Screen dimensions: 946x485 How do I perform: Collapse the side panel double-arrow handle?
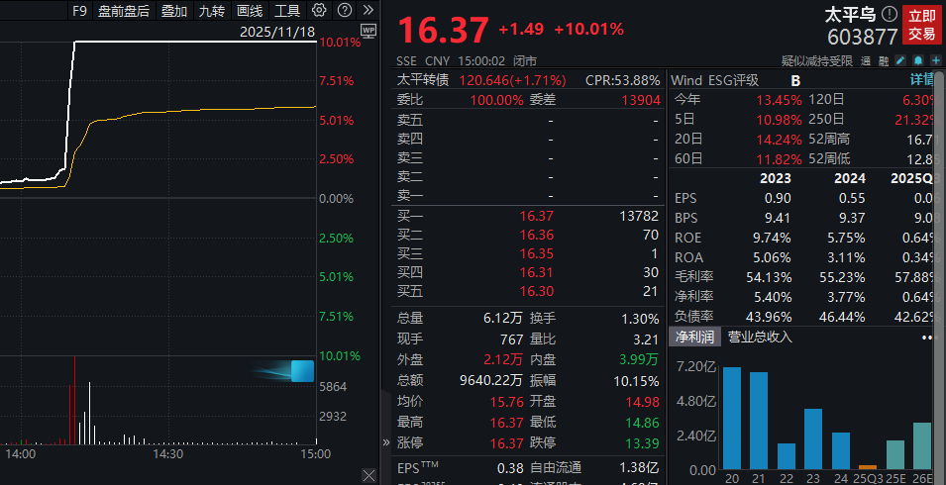[386, 442]
